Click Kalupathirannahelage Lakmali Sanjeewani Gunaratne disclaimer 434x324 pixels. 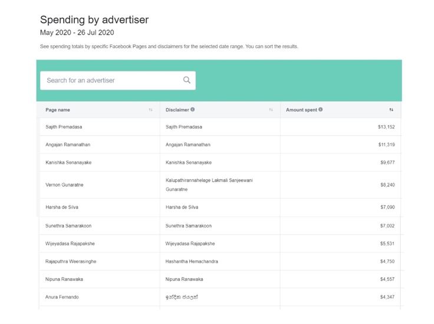209,184
